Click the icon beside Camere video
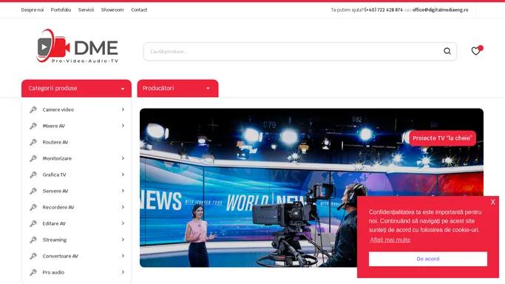Screen dimensions: 505x284 pyautogui.click(x=33, y=109)
